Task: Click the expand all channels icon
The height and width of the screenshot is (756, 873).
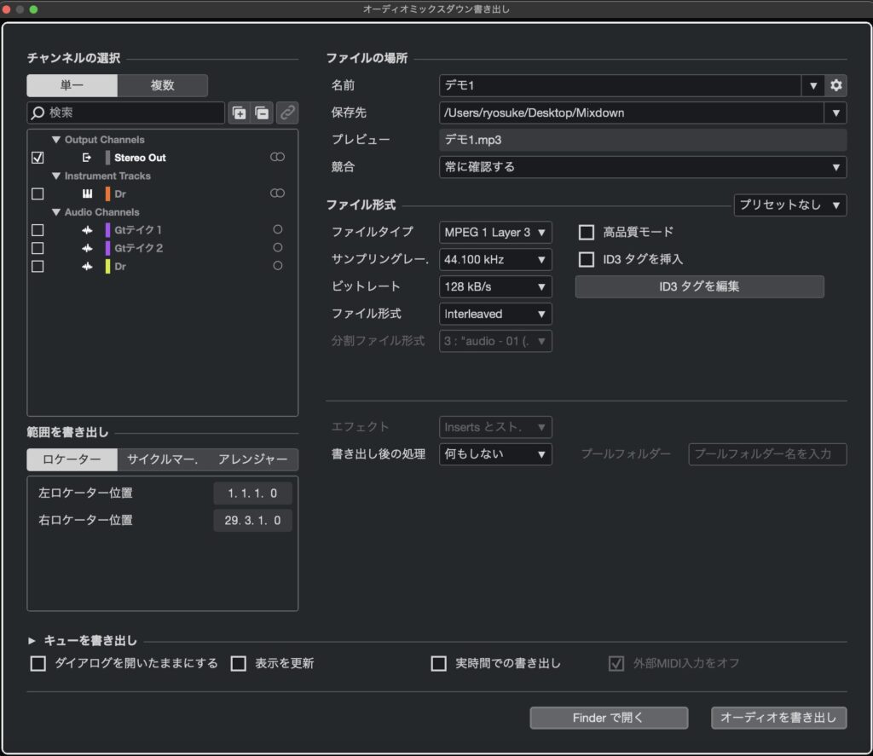Action: [239, 113]
